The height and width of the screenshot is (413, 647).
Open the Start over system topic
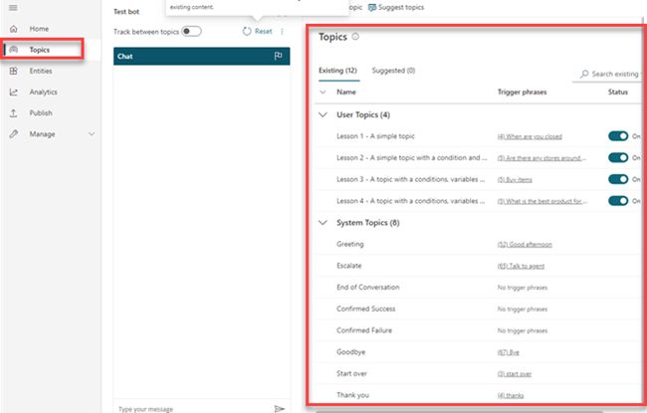351,373
